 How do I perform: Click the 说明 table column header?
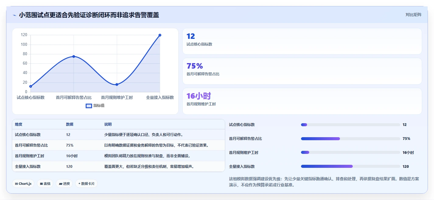coord(108,124)
